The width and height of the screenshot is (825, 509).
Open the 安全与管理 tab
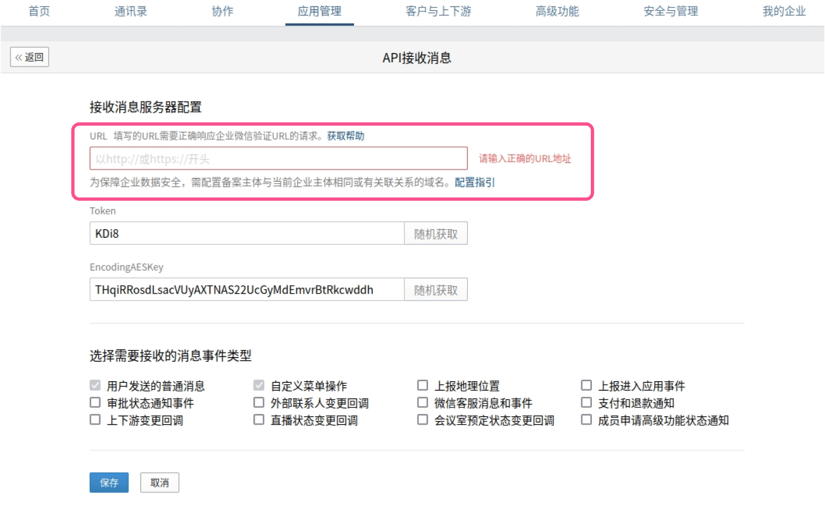pos(671,11)
